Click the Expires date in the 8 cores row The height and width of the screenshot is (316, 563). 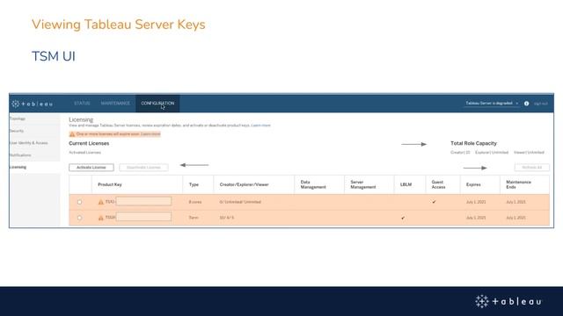pyautogui.click(x=476, y=202)
